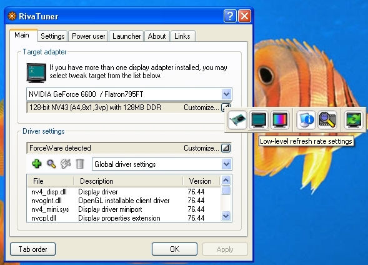Screen dimensions: 368x265
Task: Click the RivaTuner title bar gear icon
Action: (x=12, y=16)
